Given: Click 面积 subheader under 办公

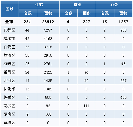Looking at the screenshot, I should coord(123,13).
